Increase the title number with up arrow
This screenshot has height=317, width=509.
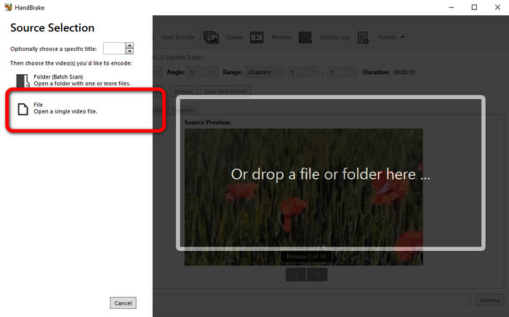[129, 45]
